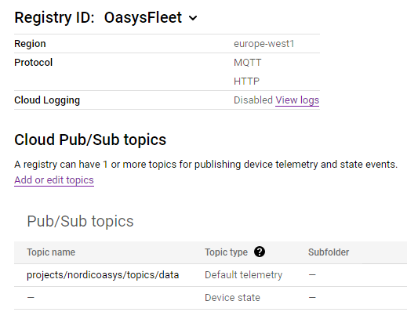Select the projects/nordicoasys/topics/data topic row
Screen dimensions: 407x330
tap(210, 275)
